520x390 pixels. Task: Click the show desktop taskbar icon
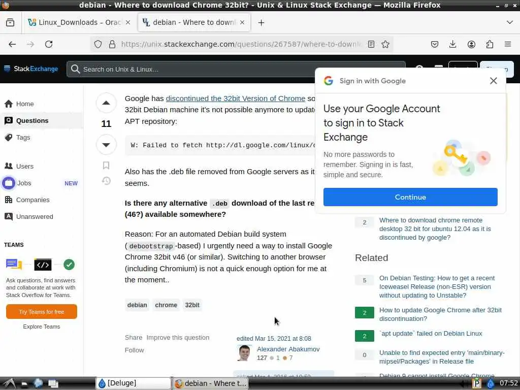point(53,384)
